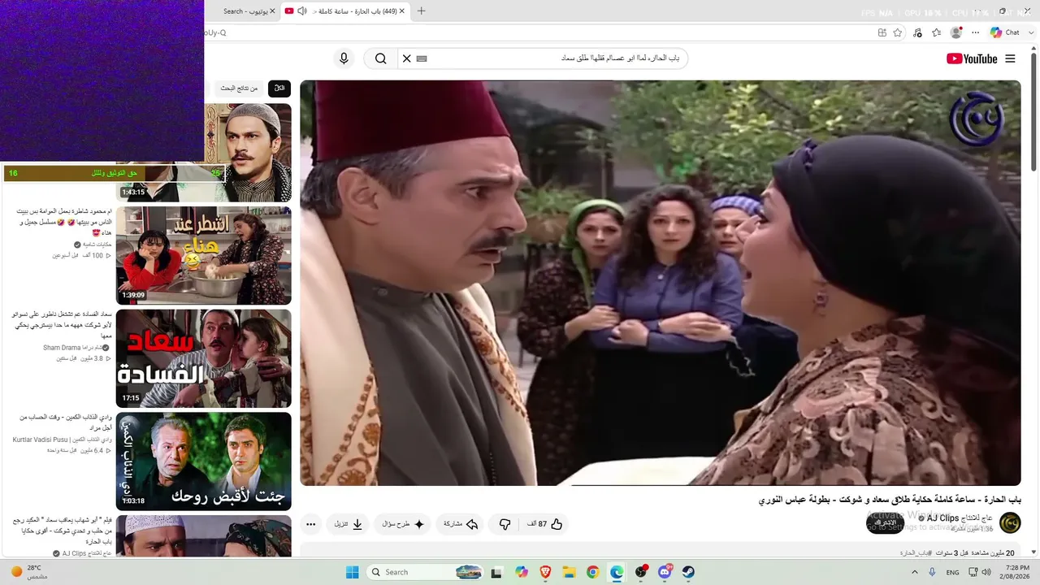
Task: Open Discord from the taskbar
Action: pyautogui.click(x=665, y=572)
